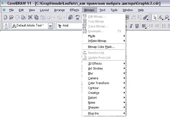Open the Tools menu
The image size is (170, 119).
pyautogui.click(x=114, y=10)
